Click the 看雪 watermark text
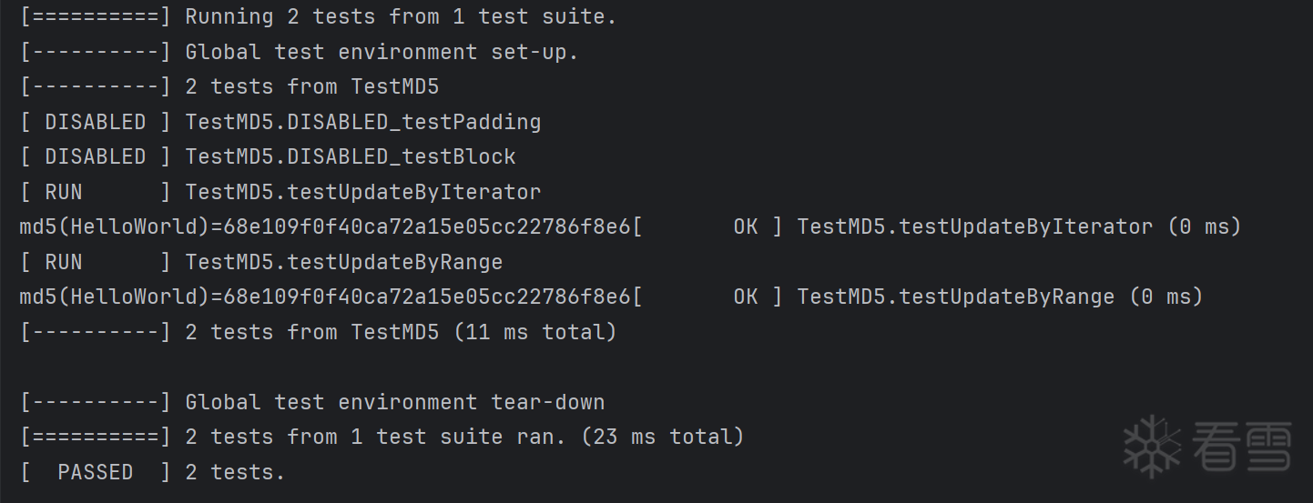The width and height of the screenshot is (1313, 503). 1240,446
